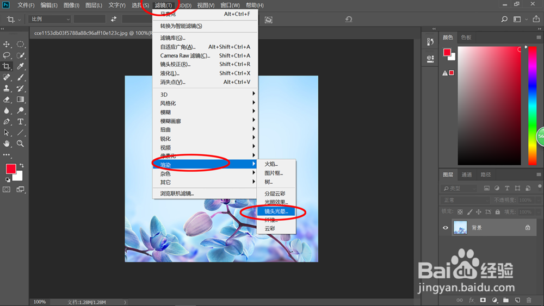Select the Gradient tool
544x306 pixels.
click(21, 99)
